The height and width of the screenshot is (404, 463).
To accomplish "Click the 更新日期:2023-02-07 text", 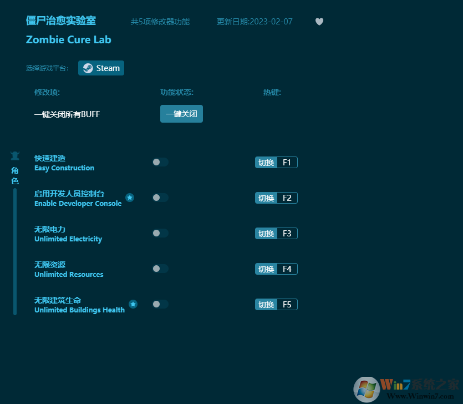I will click(x=255, y=22).
